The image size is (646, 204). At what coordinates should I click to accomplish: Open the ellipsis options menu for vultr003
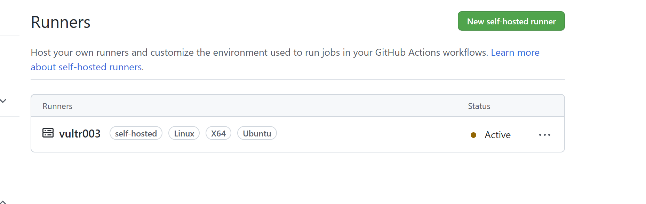pyautogui.click(x=544, y=135)
